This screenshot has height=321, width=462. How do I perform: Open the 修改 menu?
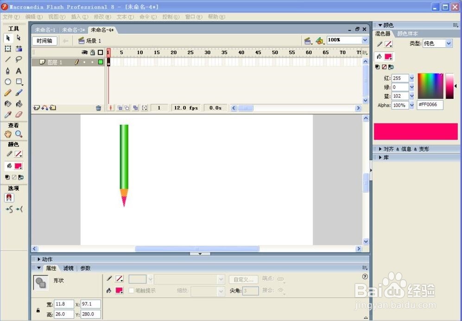[x=102, y=17]
